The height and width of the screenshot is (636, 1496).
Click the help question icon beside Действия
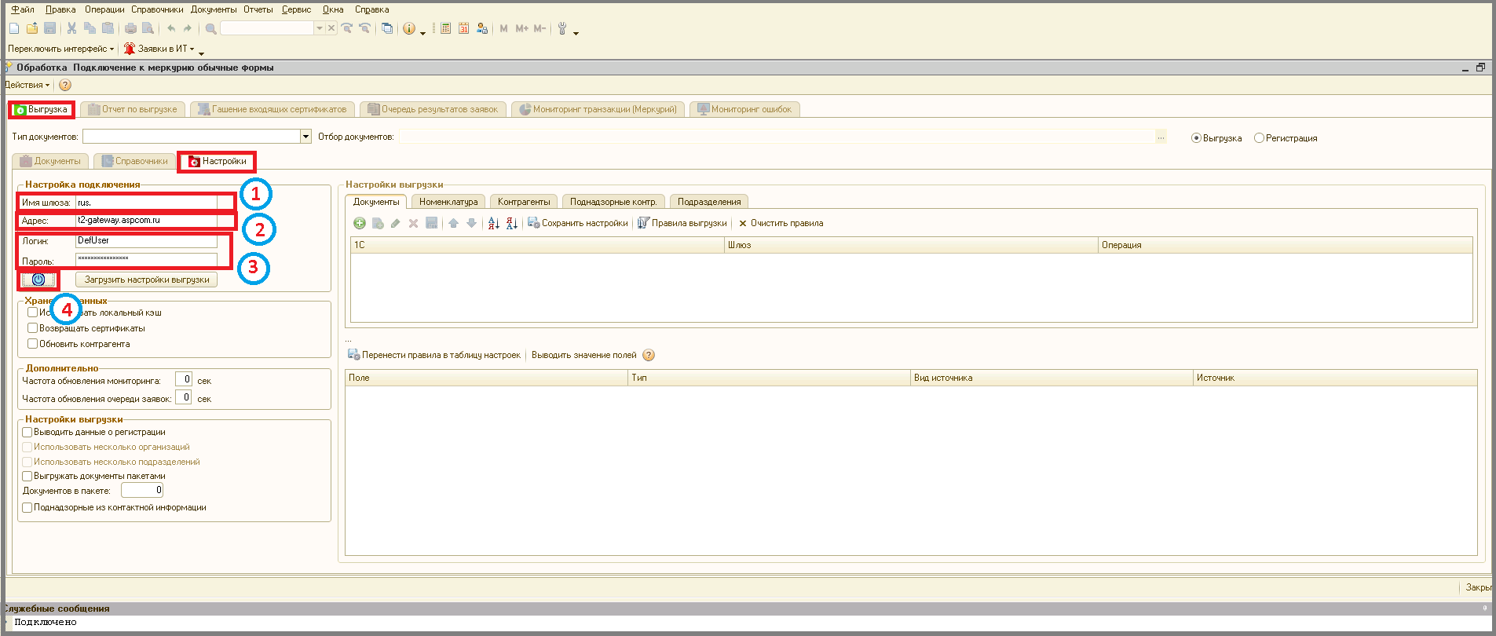tap(65, 85)
